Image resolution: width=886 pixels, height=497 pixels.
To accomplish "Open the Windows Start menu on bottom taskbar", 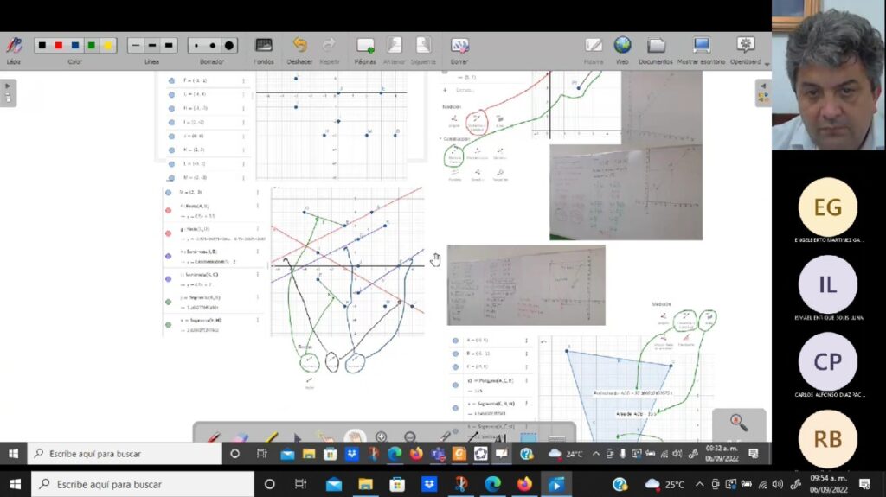I will pyautogui.click(x=16, y=484).
